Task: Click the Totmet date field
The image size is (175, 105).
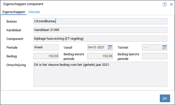Action: 152,47
